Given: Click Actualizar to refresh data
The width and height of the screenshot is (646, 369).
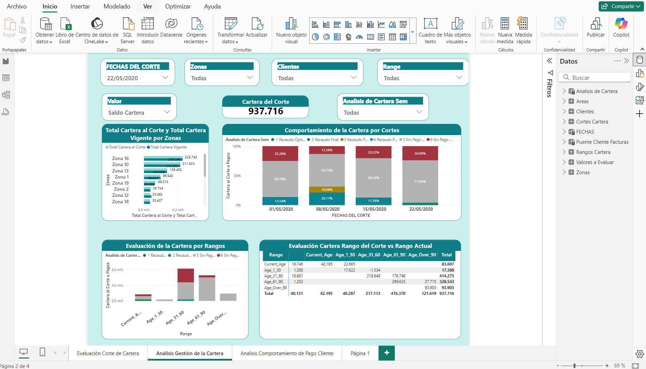Looking at the screenshot, I should [x=257, y=27].
